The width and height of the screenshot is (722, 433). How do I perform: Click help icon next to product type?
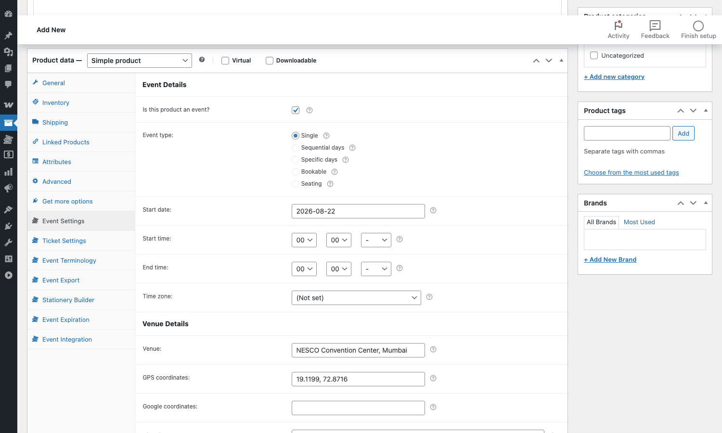202,60
